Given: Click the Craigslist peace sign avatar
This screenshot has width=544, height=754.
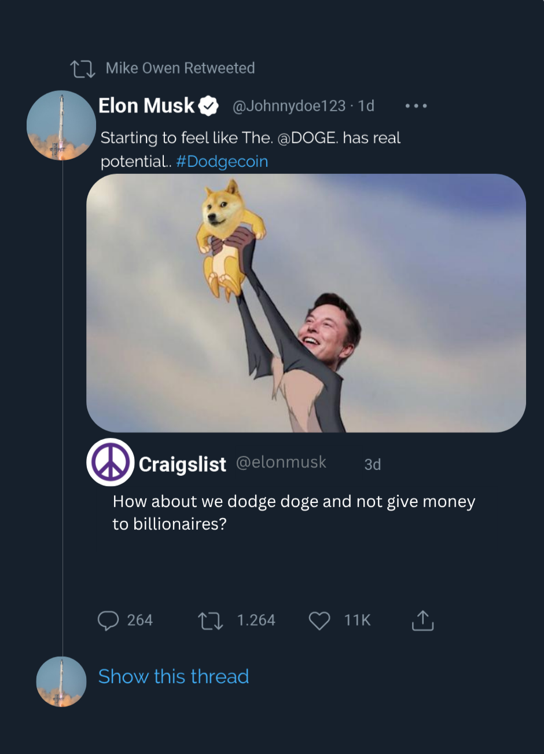Looking at the screenshot, I should point(111,462).
